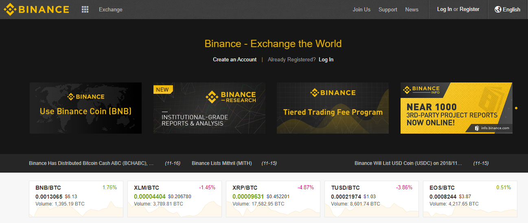Click the -3.86% change on TUSD/BTC
Viewport: 528px width, 223px height.
click(x=404, y=188)
